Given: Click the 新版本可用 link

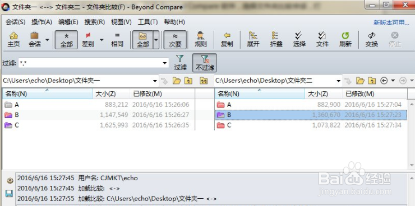Looking at the screenshot, I should [x=391, y=22].
